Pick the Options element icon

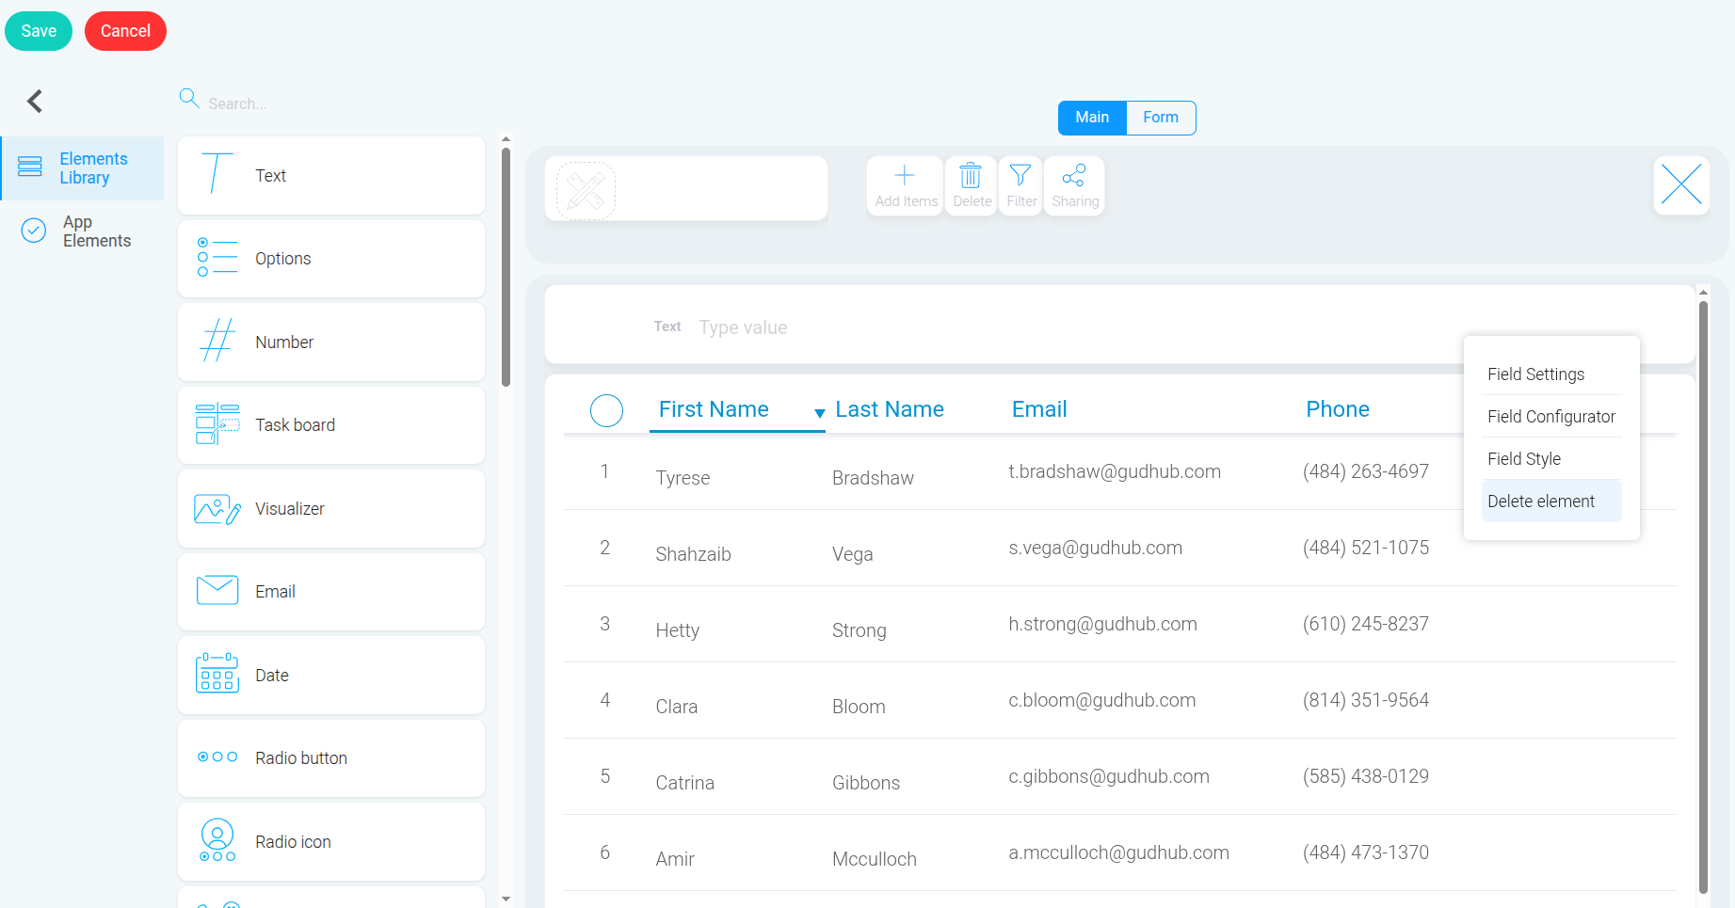(217, 257)
